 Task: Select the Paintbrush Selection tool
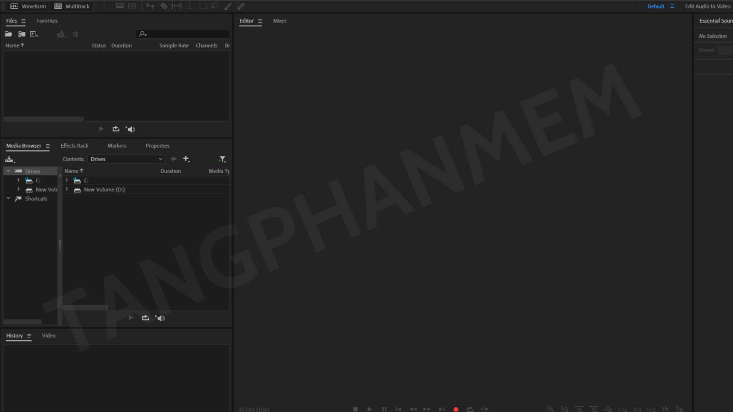(228, 6)
